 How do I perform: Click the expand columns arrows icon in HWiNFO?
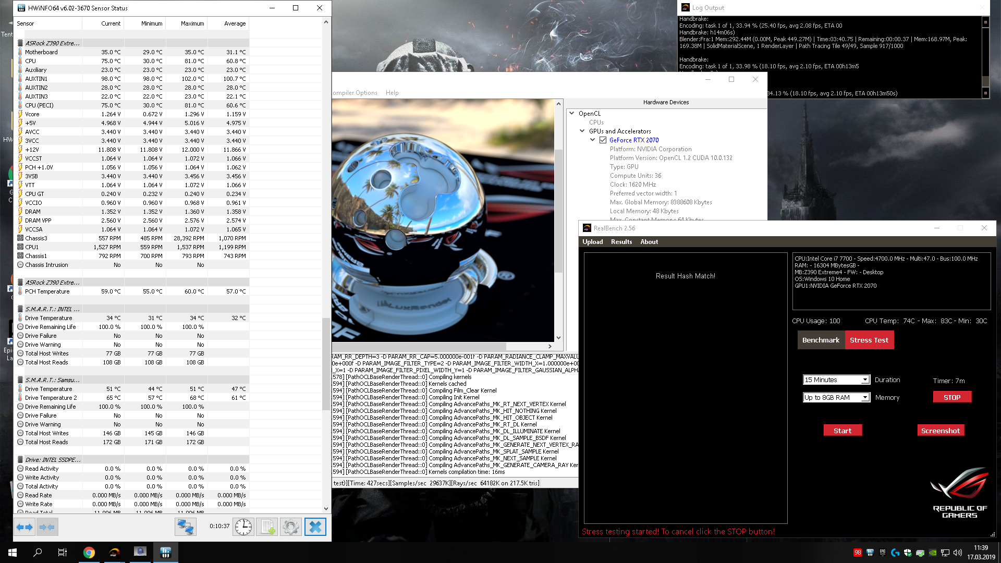(x=25, y=527)
